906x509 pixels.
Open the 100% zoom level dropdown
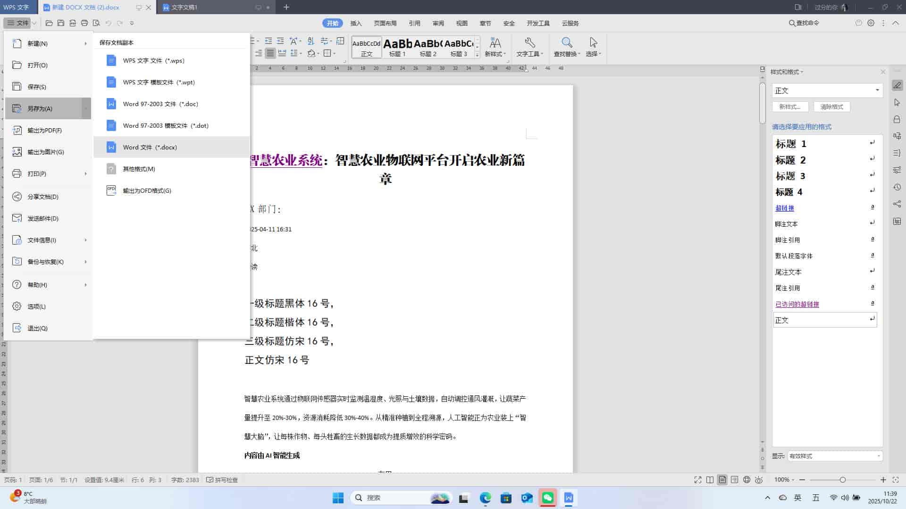click(x=784, y=480)
